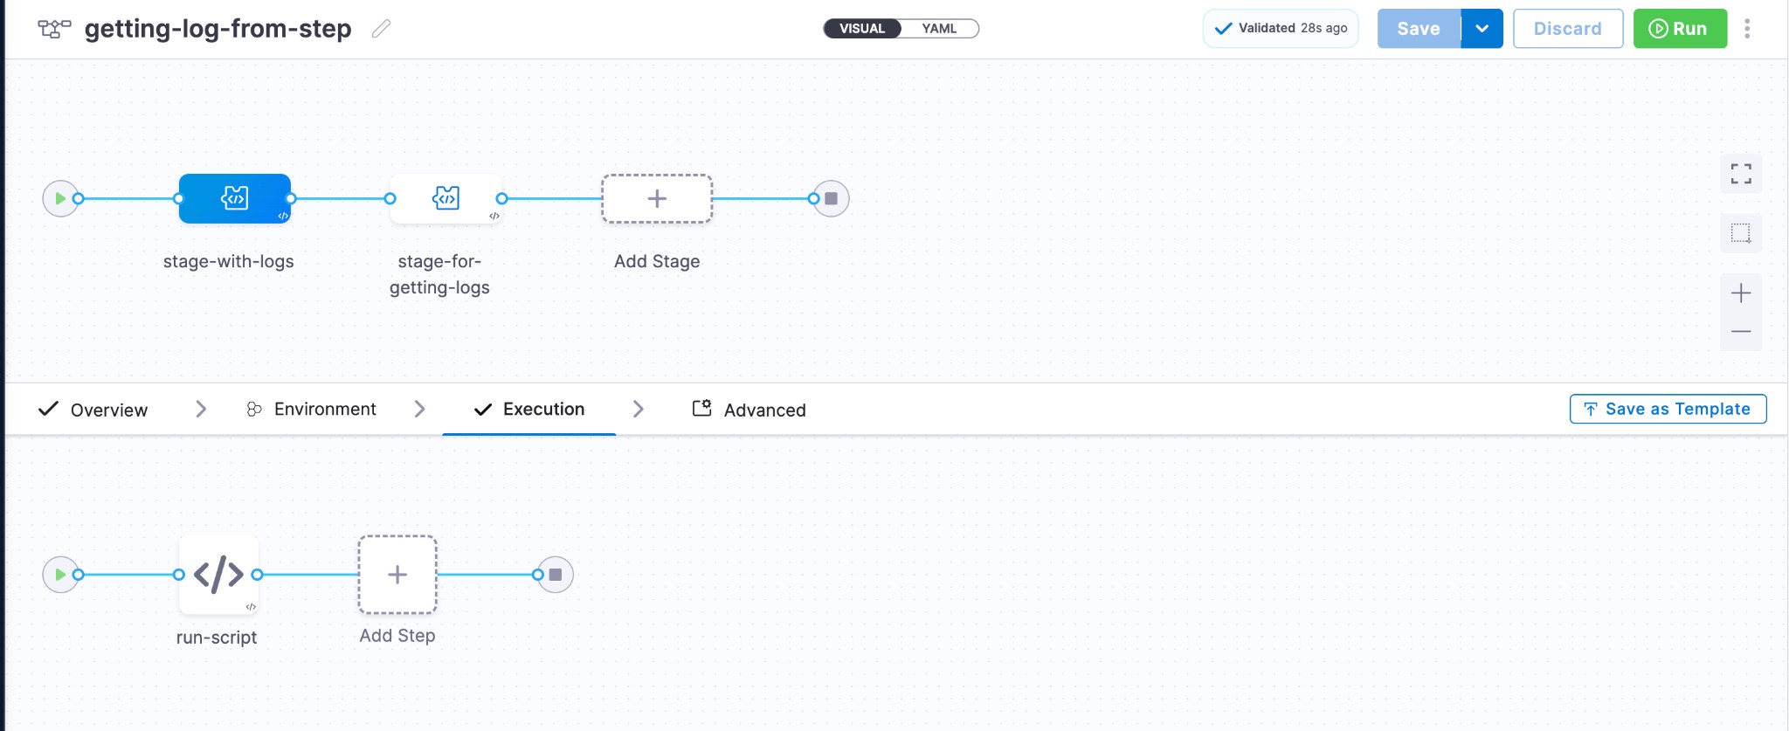
Task: Click the pencil icon to edit pipeline name
Action: point(381,29)
